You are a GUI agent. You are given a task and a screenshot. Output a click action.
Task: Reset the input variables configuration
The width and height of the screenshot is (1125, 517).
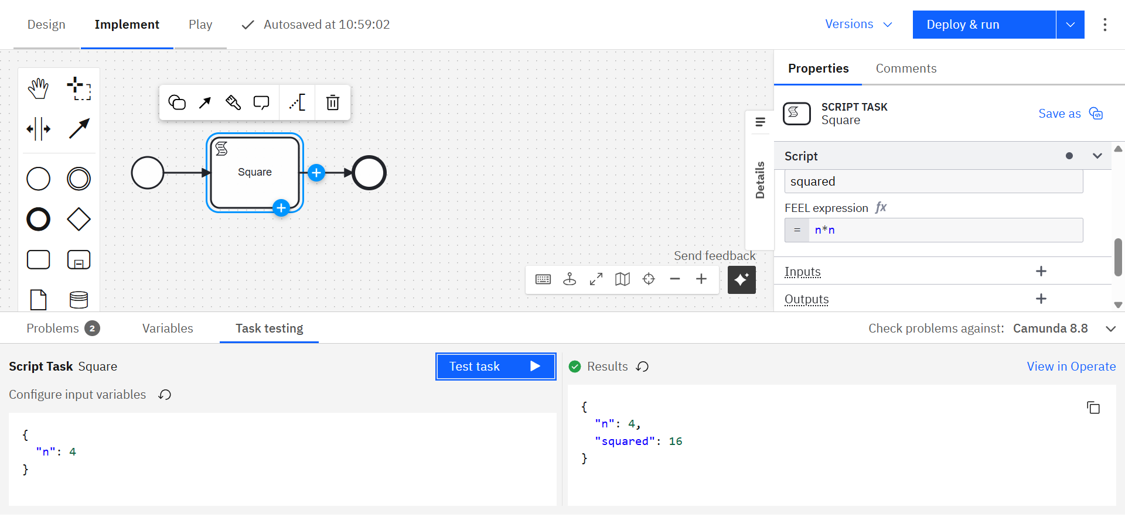[165, 395]
